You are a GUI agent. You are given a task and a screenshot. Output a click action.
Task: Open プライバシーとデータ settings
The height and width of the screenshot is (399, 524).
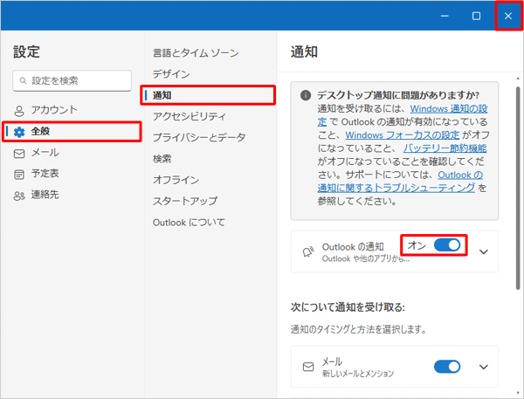pyautogui.click(x=199, y=137)
